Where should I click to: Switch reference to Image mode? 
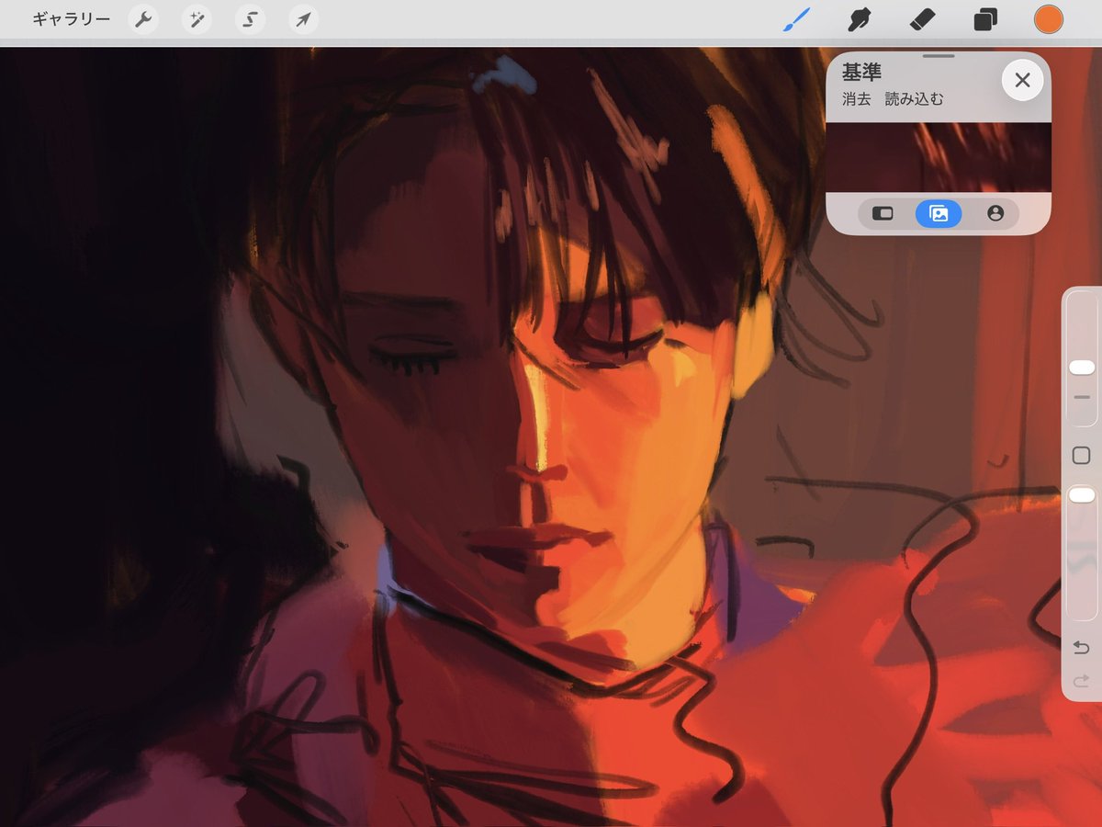click(x=939, y=213)
